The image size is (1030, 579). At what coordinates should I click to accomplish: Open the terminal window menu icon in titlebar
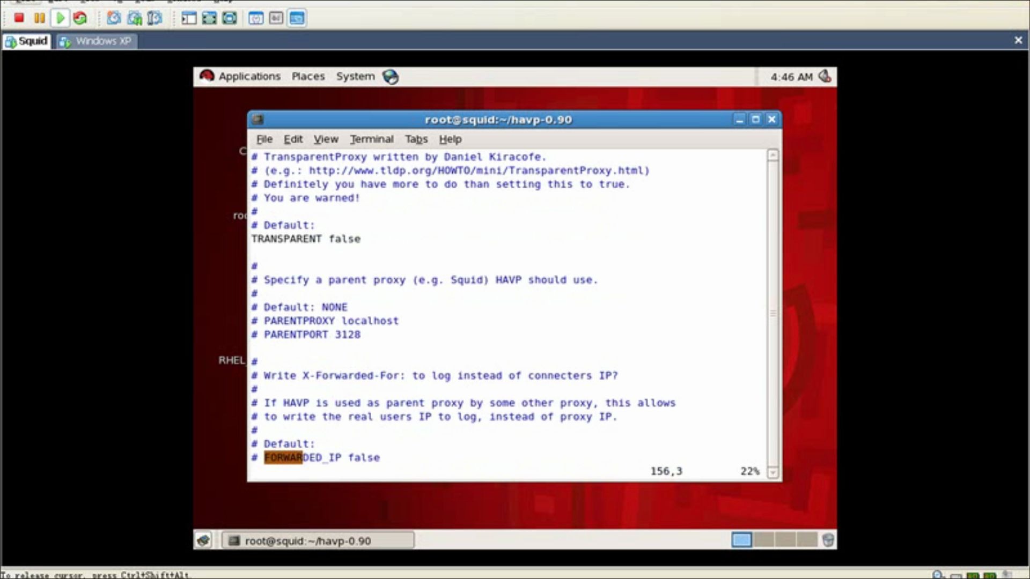(x=258, y=119)
